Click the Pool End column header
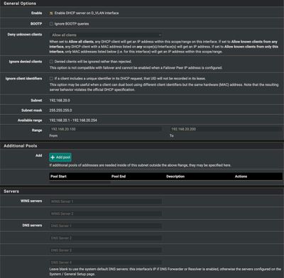 [x=119, y=177]
